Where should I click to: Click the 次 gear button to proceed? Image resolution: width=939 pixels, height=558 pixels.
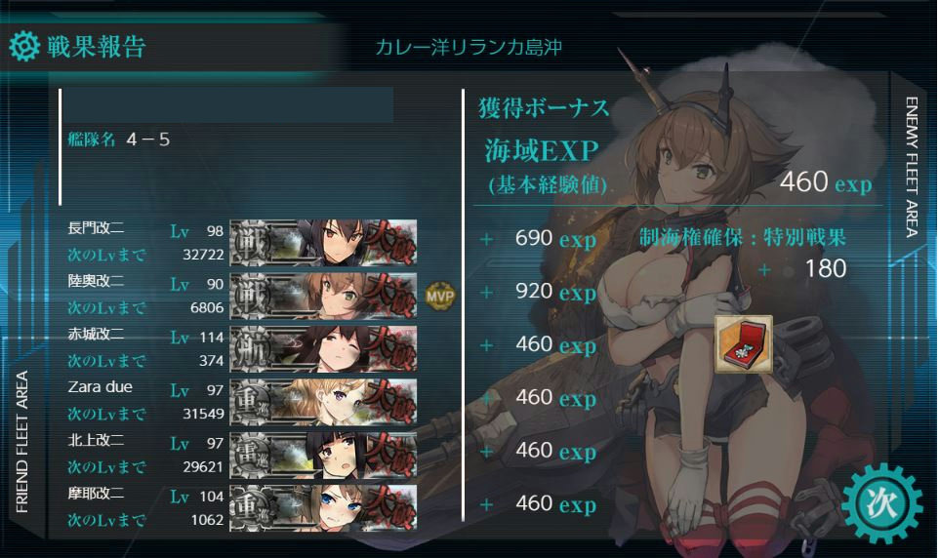881,503
